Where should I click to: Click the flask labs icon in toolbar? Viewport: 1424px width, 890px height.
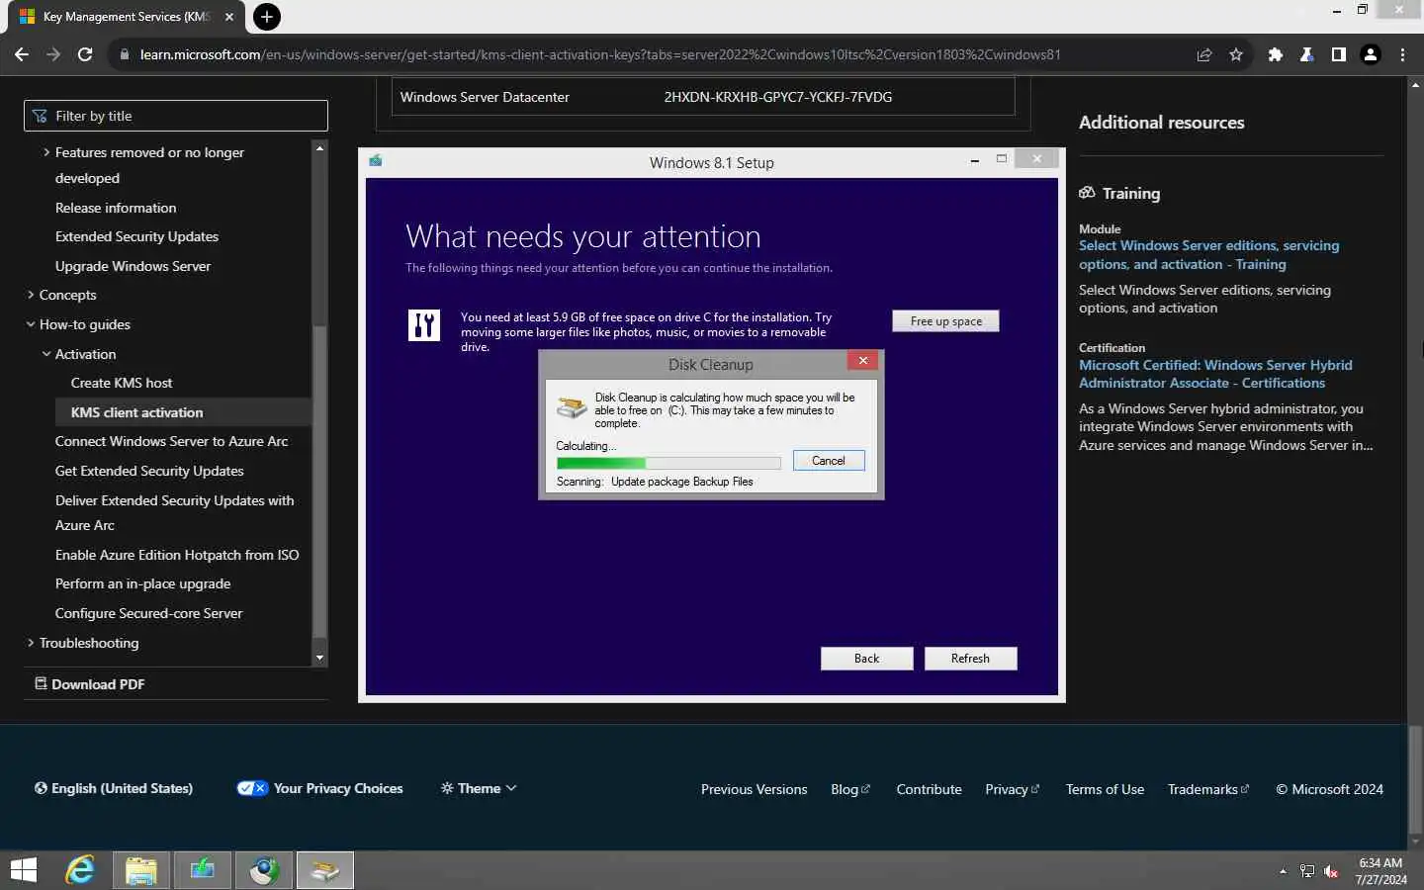click(x=1307, y=54)
